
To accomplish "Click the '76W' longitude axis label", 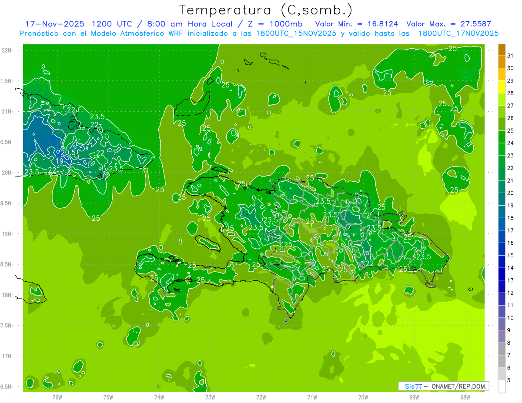I will coord(57,397).
